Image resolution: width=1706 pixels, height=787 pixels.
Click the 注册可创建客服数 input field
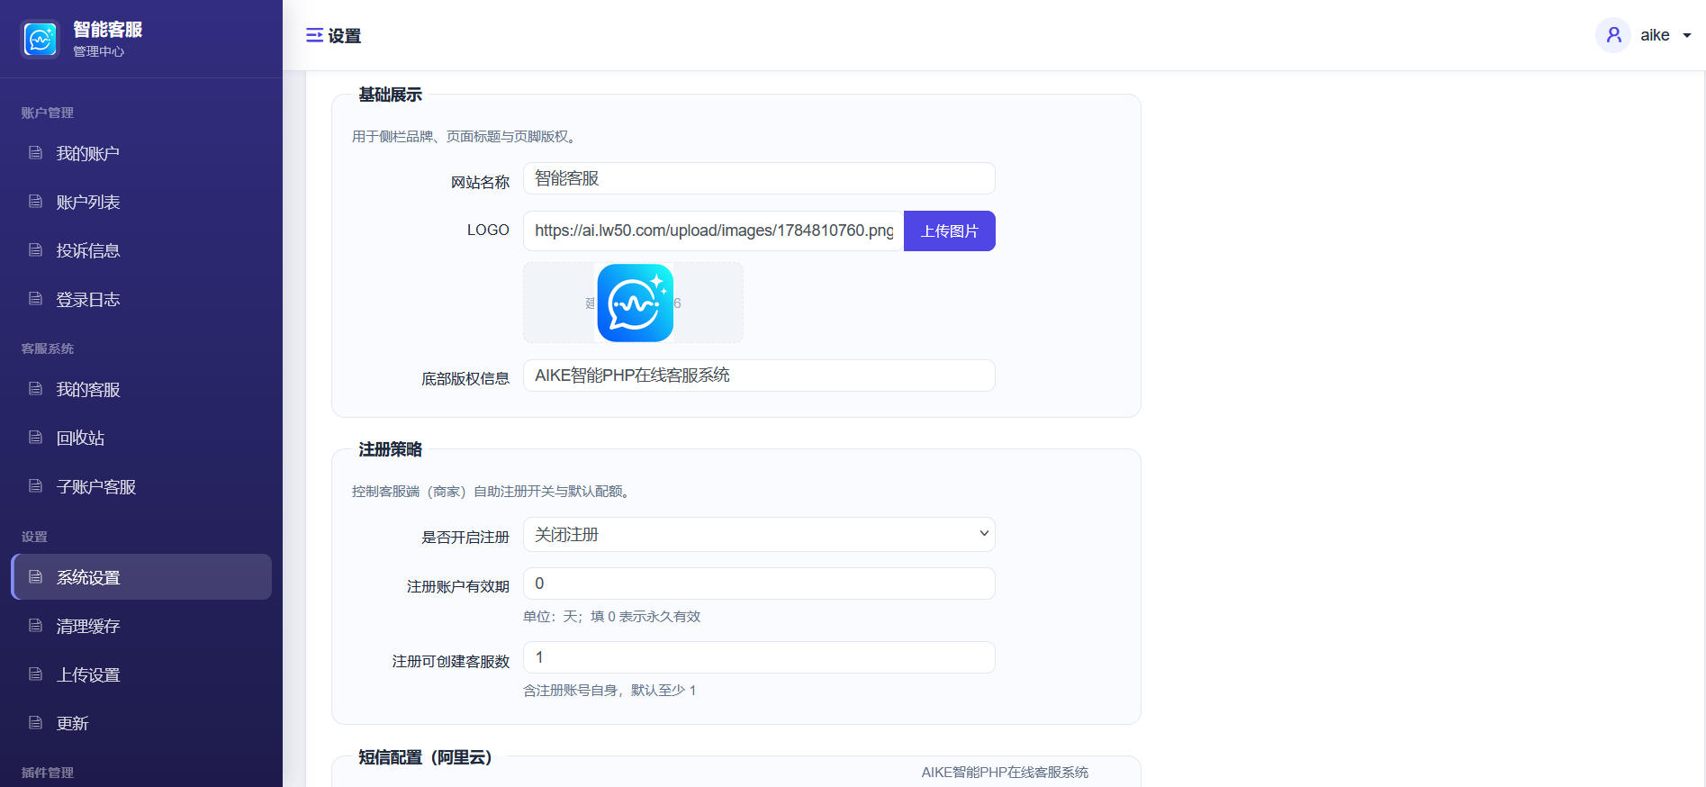coord(759,657)
